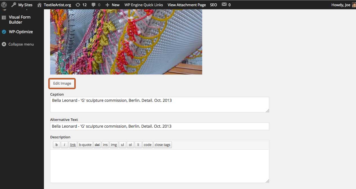This screenshot has height=189, width=356.
Task: Open WP Engine Quick Links
Action: [x=144, y=5]
